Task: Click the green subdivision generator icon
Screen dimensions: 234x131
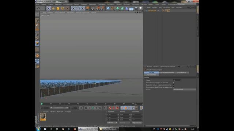Action: pos(117,8)
